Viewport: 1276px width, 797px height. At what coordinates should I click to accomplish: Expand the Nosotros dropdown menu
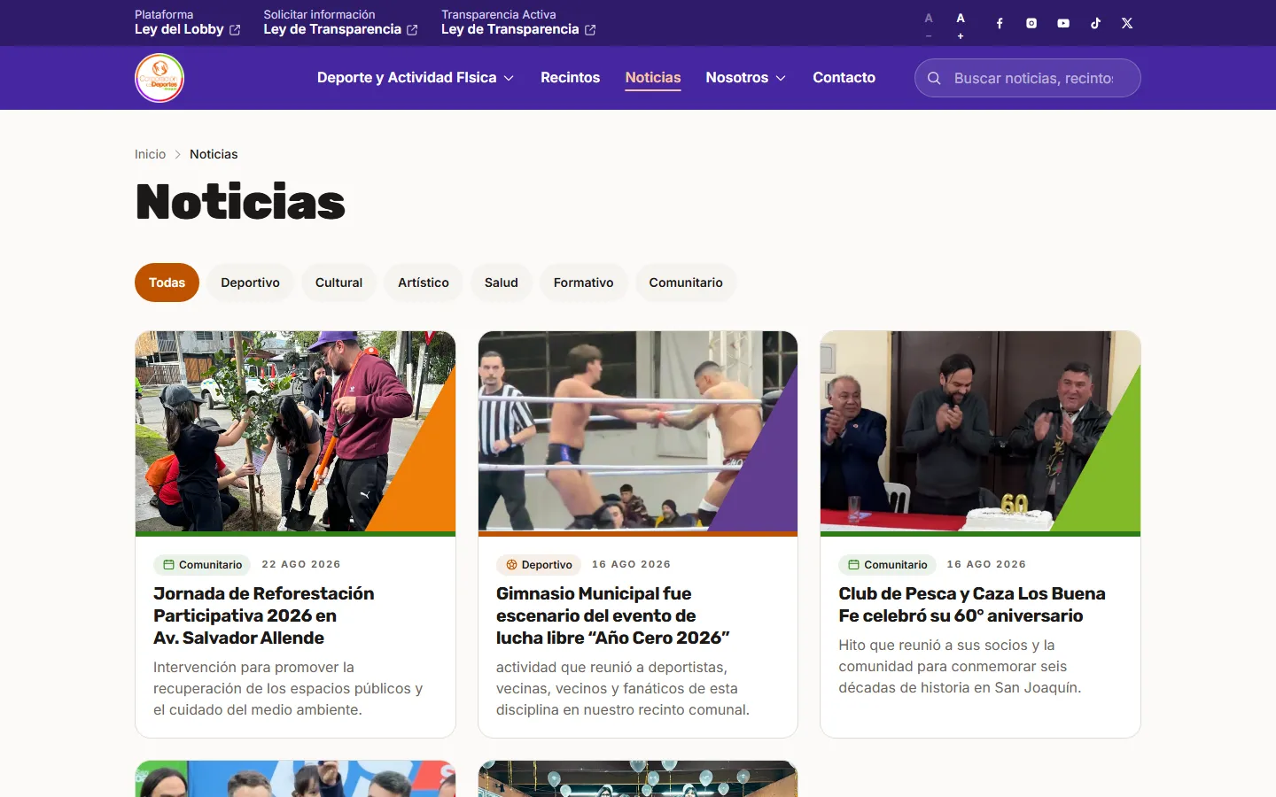pos(746,78)
